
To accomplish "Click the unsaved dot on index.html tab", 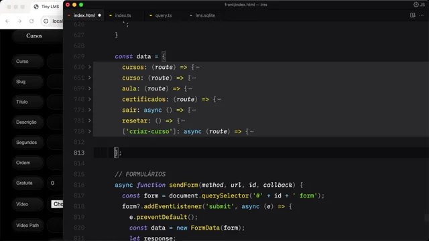I will tap(100, 15).
